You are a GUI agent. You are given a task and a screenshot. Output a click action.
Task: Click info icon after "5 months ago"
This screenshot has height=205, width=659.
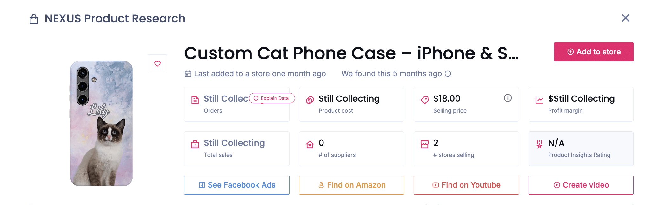tap(448, 74)
